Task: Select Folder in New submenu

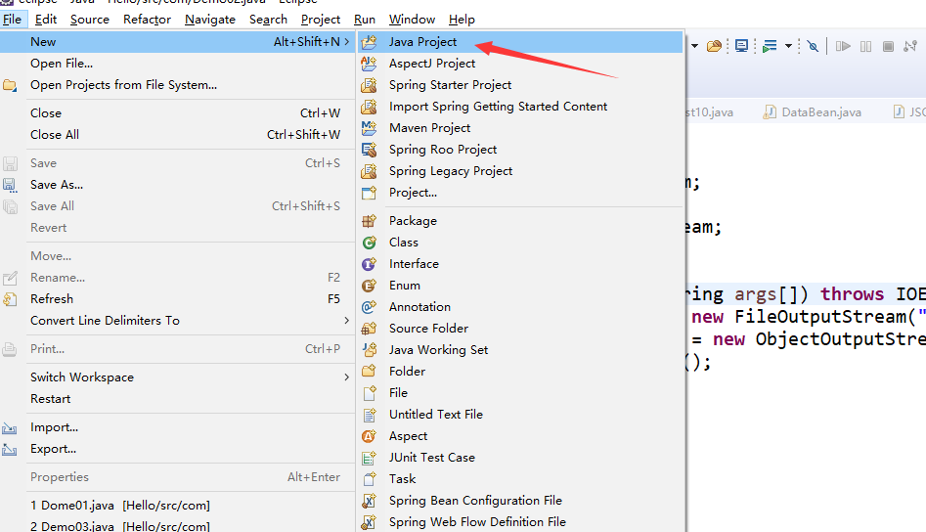Action: [520, 372]
